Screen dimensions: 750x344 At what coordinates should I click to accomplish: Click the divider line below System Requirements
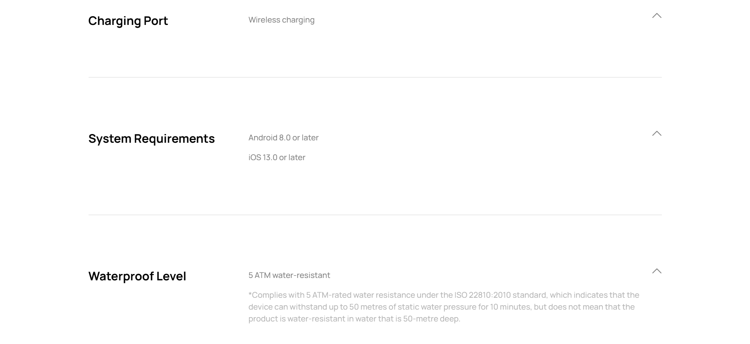coord(375,215)
